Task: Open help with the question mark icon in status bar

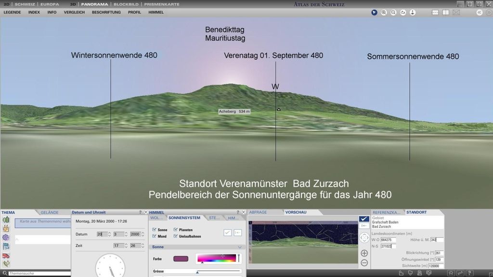Action: tap(469, 273)
